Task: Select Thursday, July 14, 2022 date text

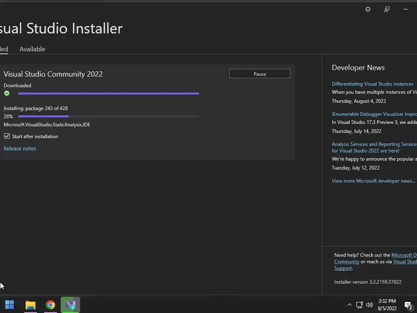Action: click(357, 131)
